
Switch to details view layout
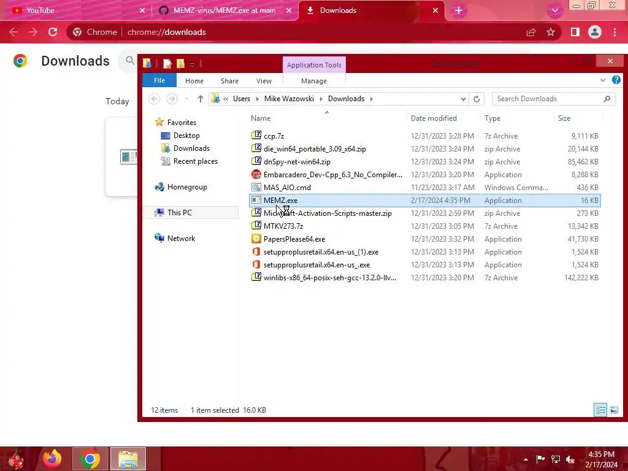coord(600,410)
